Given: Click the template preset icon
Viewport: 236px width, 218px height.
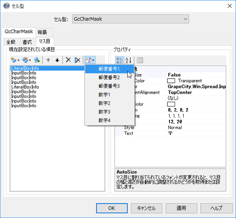Looking at the screenshot, I should click(88, 60).
